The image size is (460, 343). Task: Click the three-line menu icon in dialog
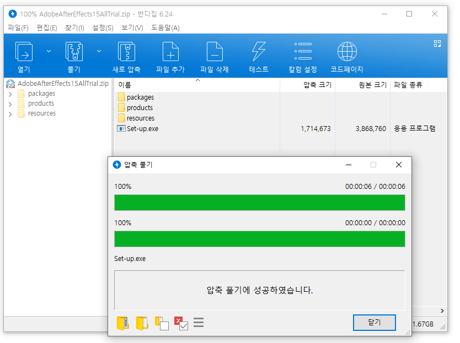199,323
